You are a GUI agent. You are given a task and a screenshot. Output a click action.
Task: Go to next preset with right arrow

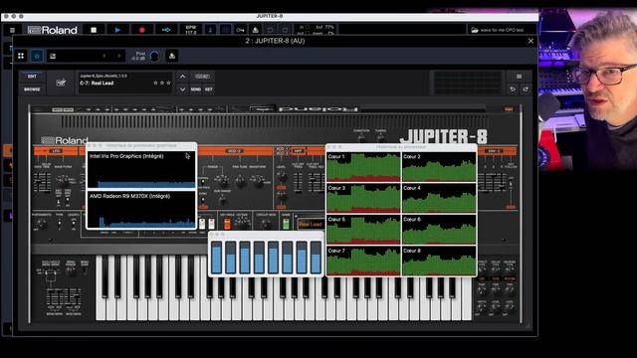(x=119, y=56)
